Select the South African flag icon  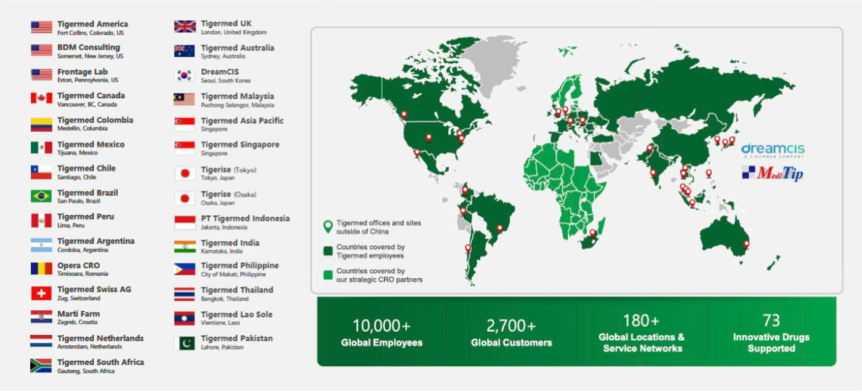click(x=41, y=366)
